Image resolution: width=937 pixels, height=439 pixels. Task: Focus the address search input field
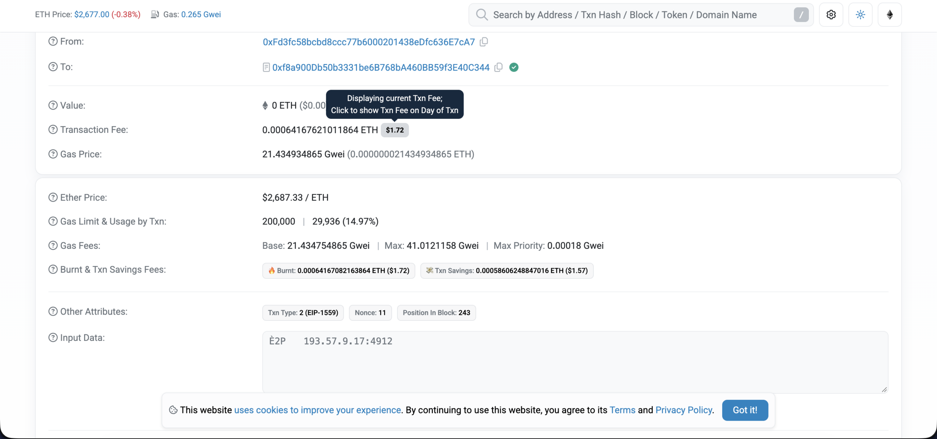pos(641,15)
